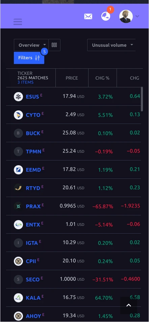Screen dimensions: 149x322
Task: Click the vertical table scrollbar thumb
Action: pyautogui.click(x=142, y=99)
